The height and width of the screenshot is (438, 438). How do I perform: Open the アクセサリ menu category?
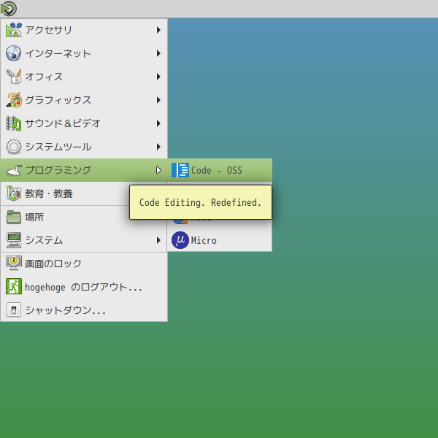[x=84, y=30]
